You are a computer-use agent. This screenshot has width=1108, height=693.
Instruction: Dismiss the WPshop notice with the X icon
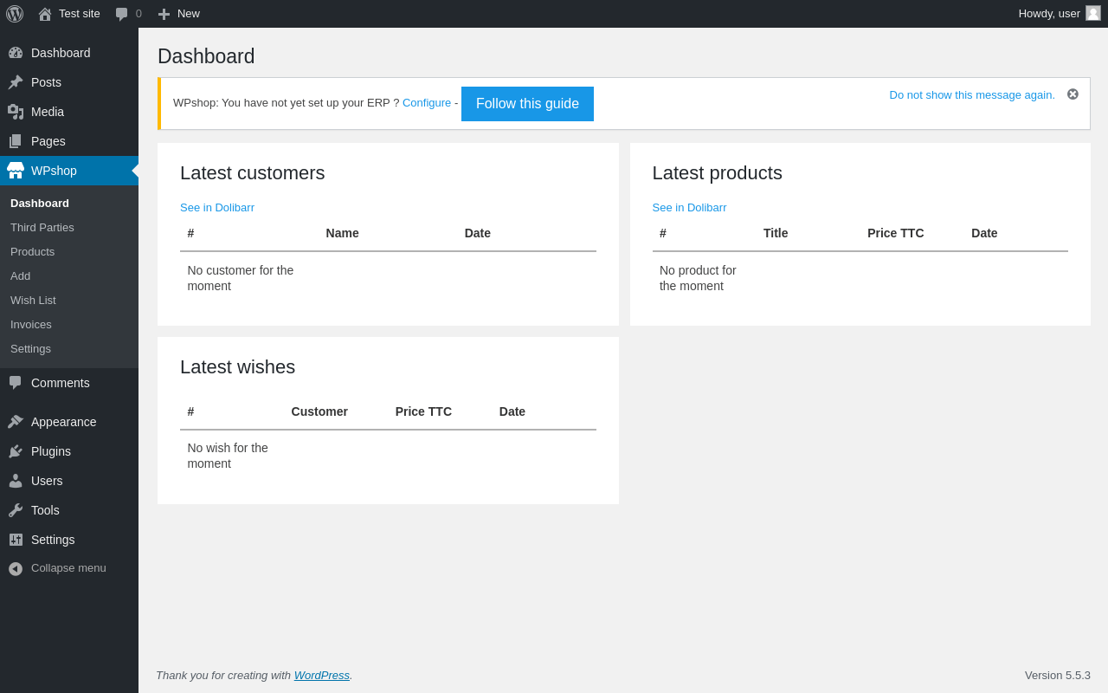[1073, 94]
